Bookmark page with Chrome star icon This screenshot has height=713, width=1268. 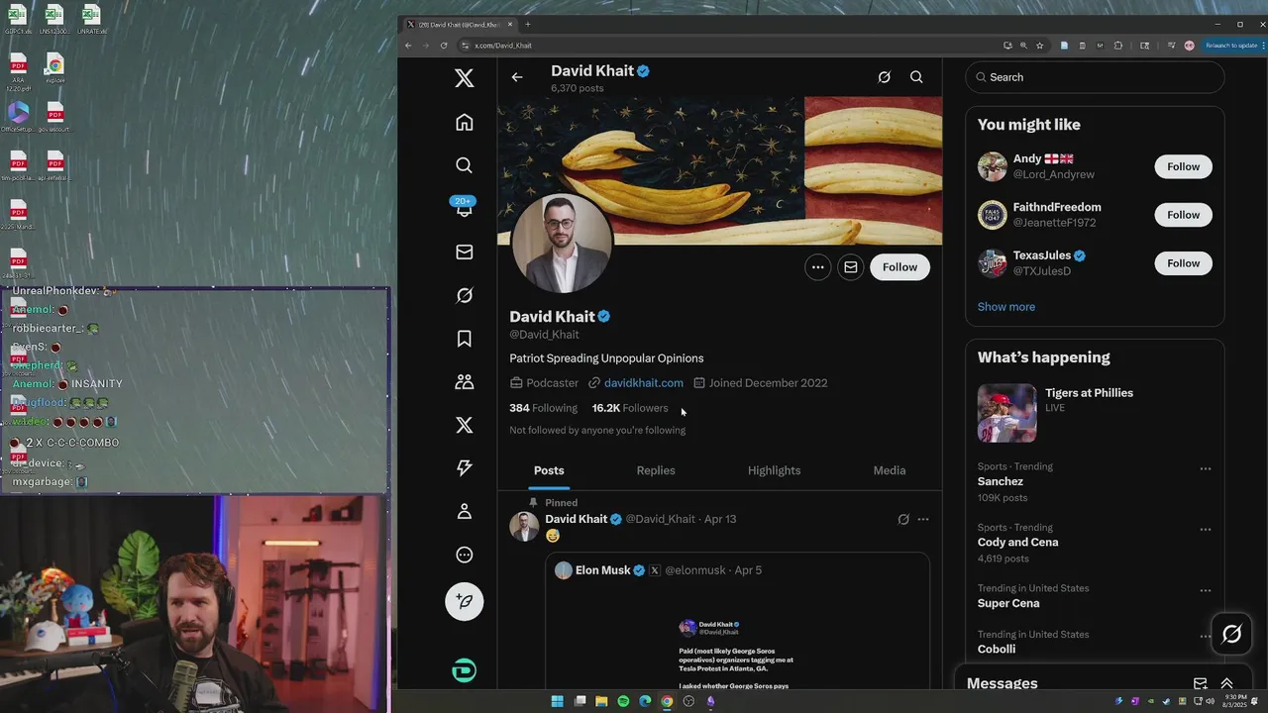1039,46
